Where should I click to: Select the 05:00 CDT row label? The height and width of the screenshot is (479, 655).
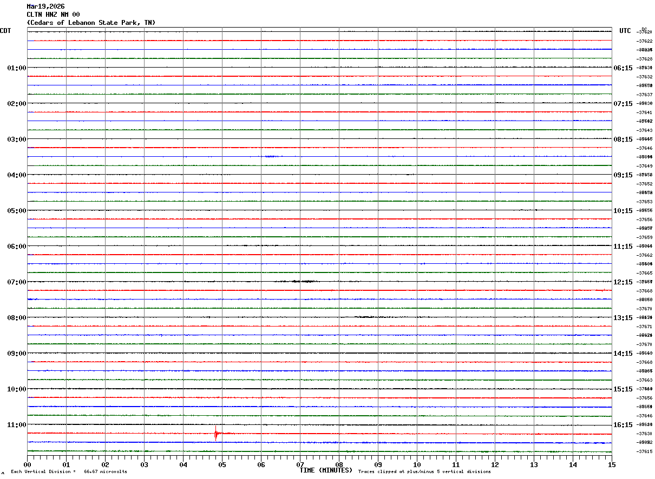(17, 211)
